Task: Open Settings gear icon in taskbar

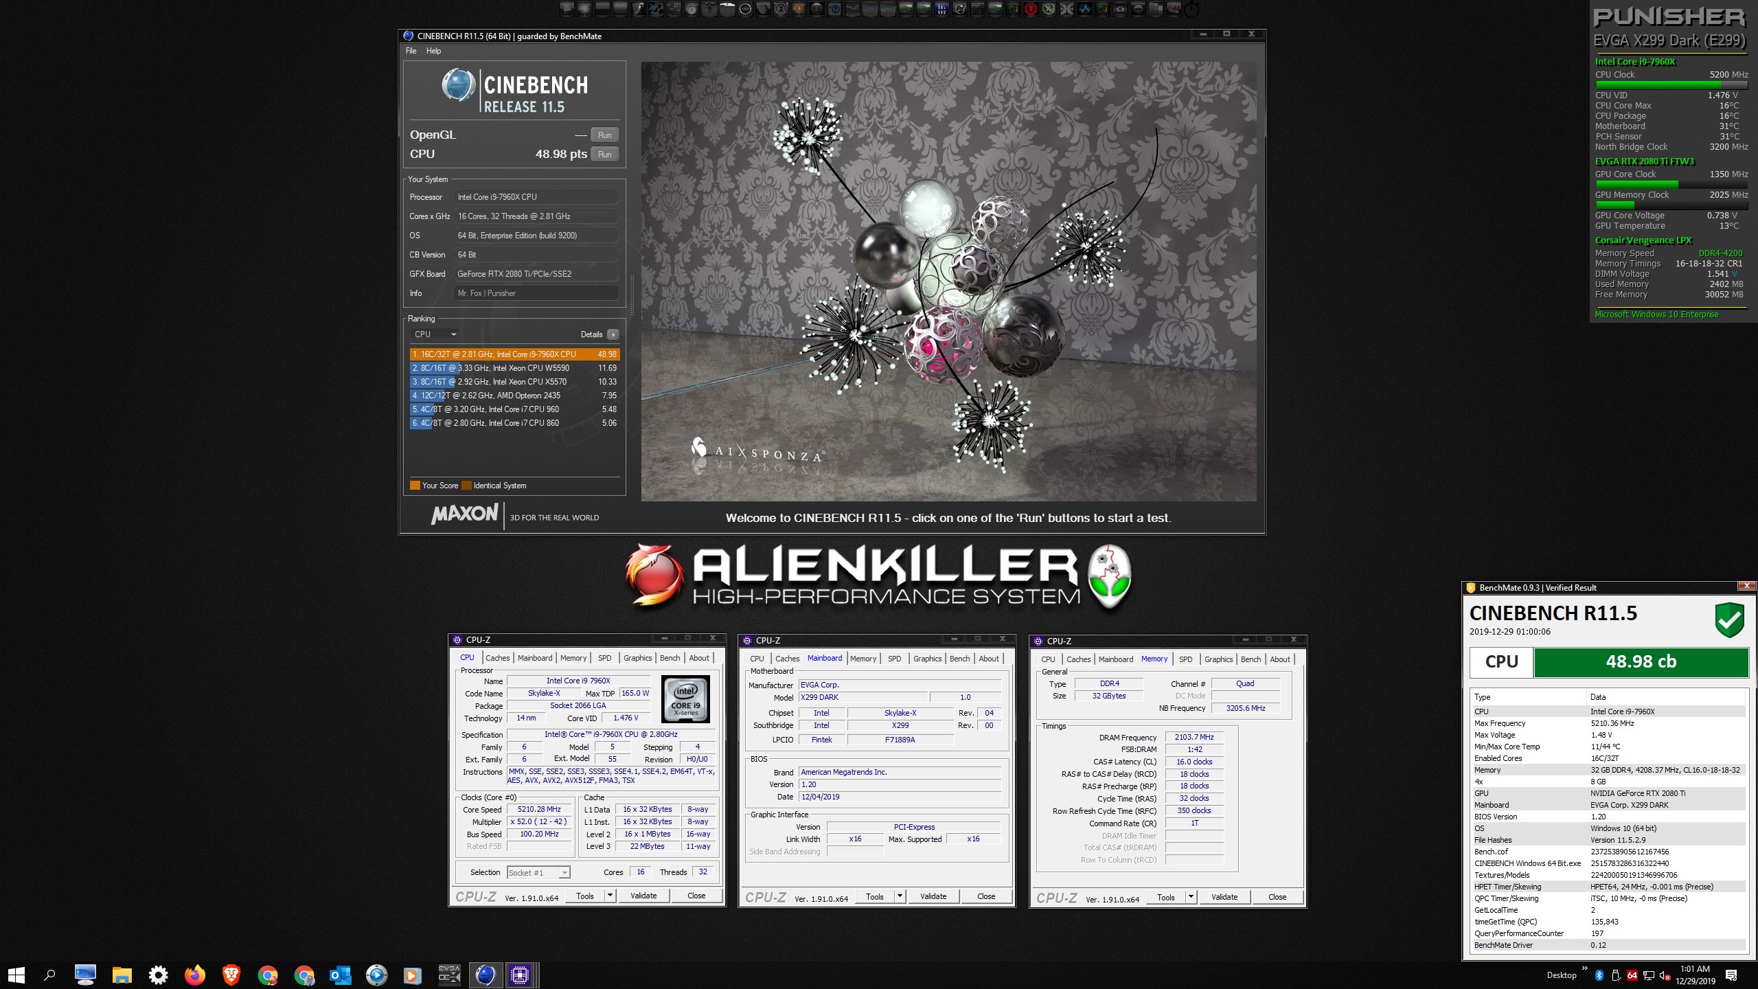Action: (159, 975)
